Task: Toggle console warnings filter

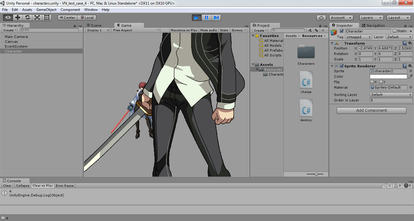Action: 397,185
